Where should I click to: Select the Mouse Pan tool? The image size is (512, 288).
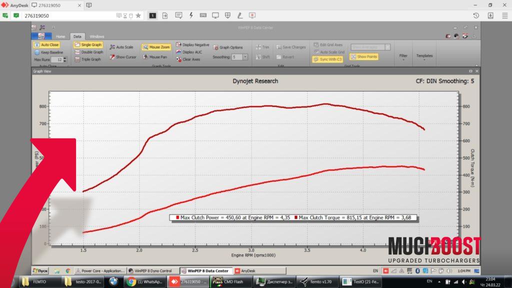point(156,57)
